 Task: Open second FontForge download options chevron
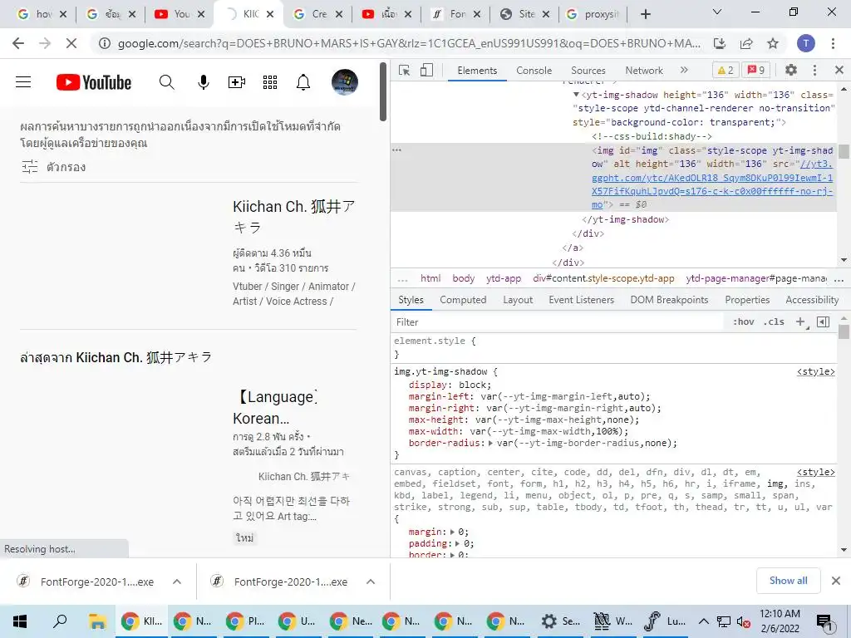[371, 582]
